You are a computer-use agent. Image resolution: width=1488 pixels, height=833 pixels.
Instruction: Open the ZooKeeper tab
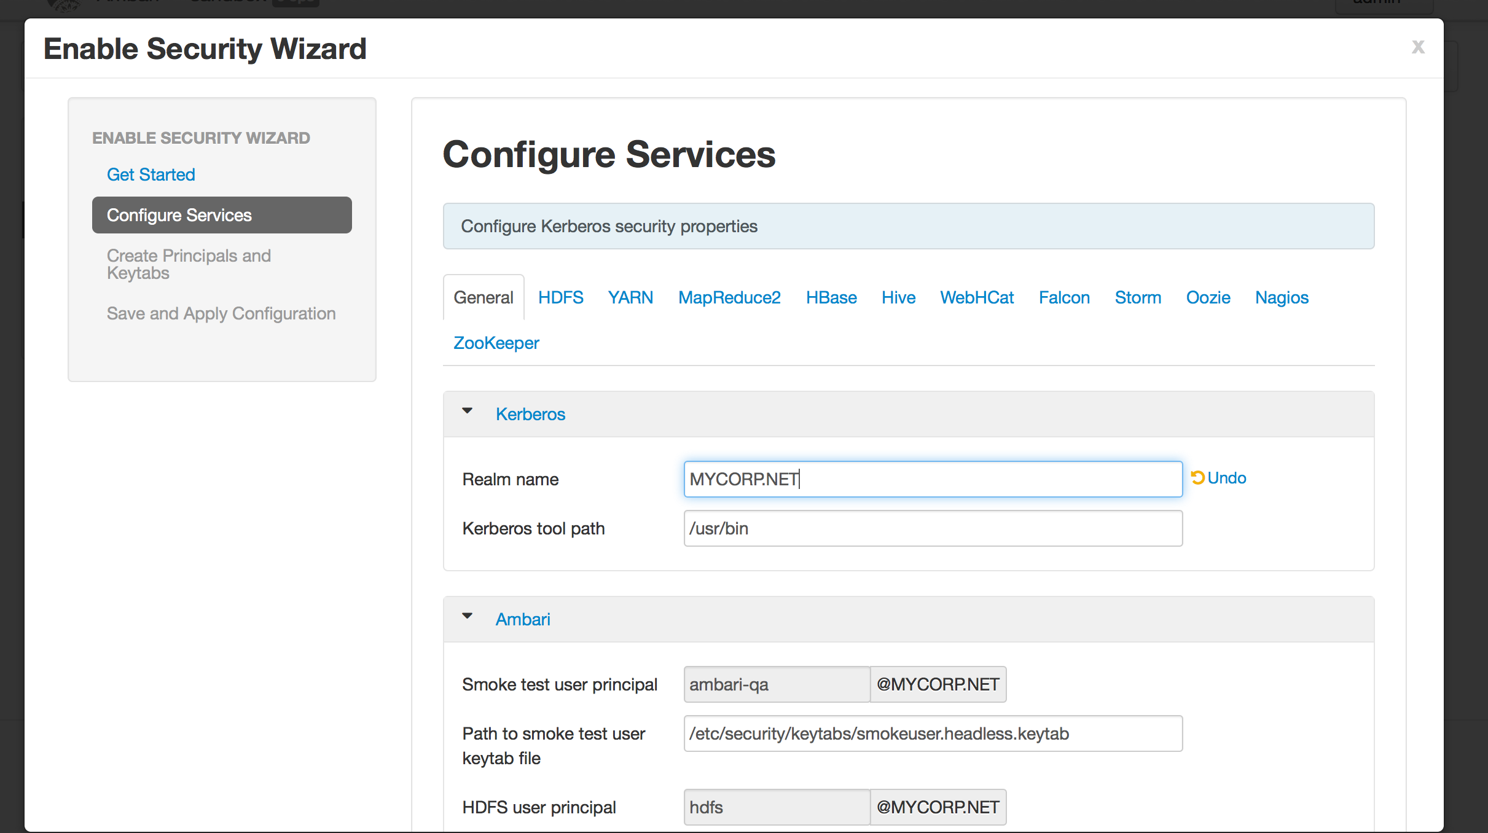(x=496, y=343)
